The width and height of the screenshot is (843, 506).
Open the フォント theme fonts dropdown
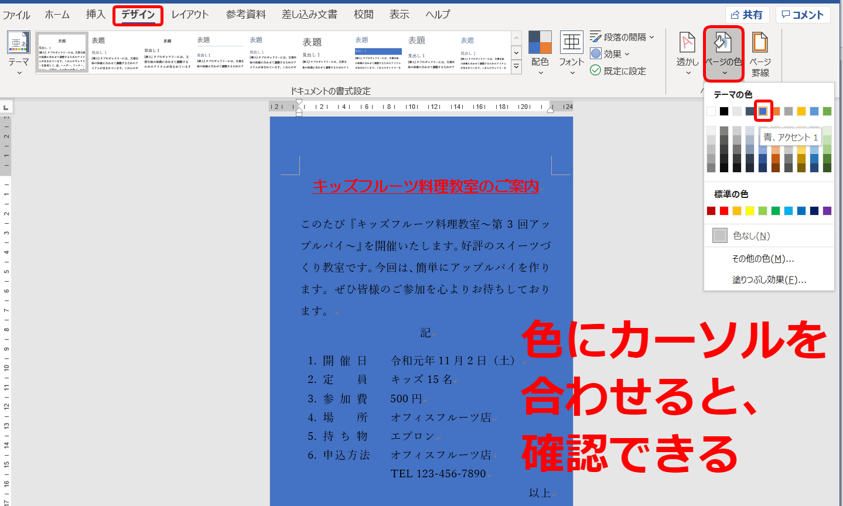(571, 54)
